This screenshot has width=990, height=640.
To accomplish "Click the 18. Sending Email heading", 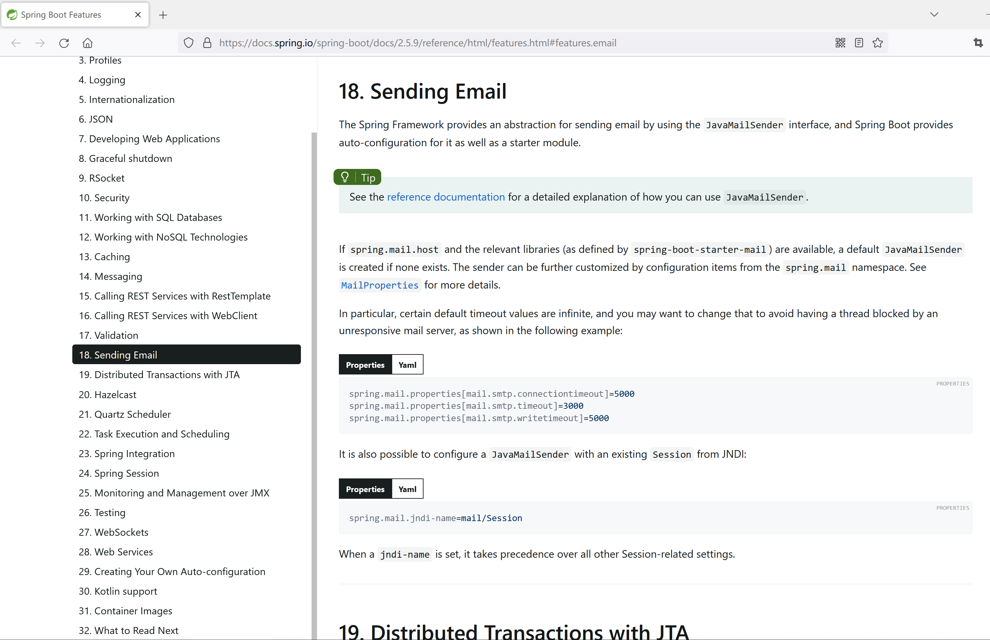I will (x=423, y=91).
